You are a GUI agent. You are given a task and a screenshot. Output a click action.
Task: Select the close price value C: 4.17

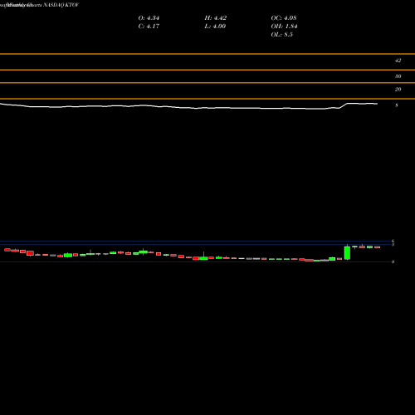click(x=149, y=27)
